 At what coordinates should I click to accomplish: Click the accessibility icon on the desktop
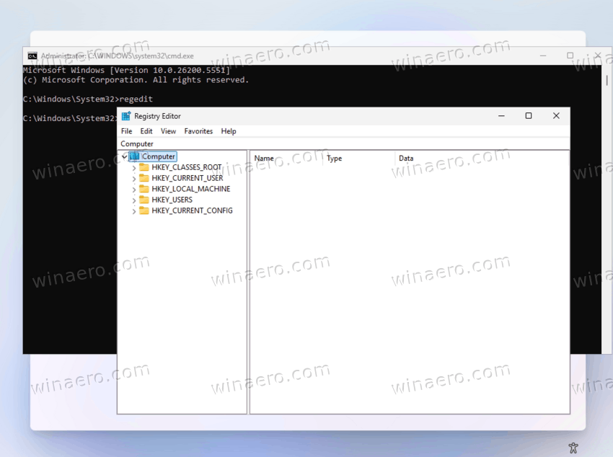coord(573,448)
